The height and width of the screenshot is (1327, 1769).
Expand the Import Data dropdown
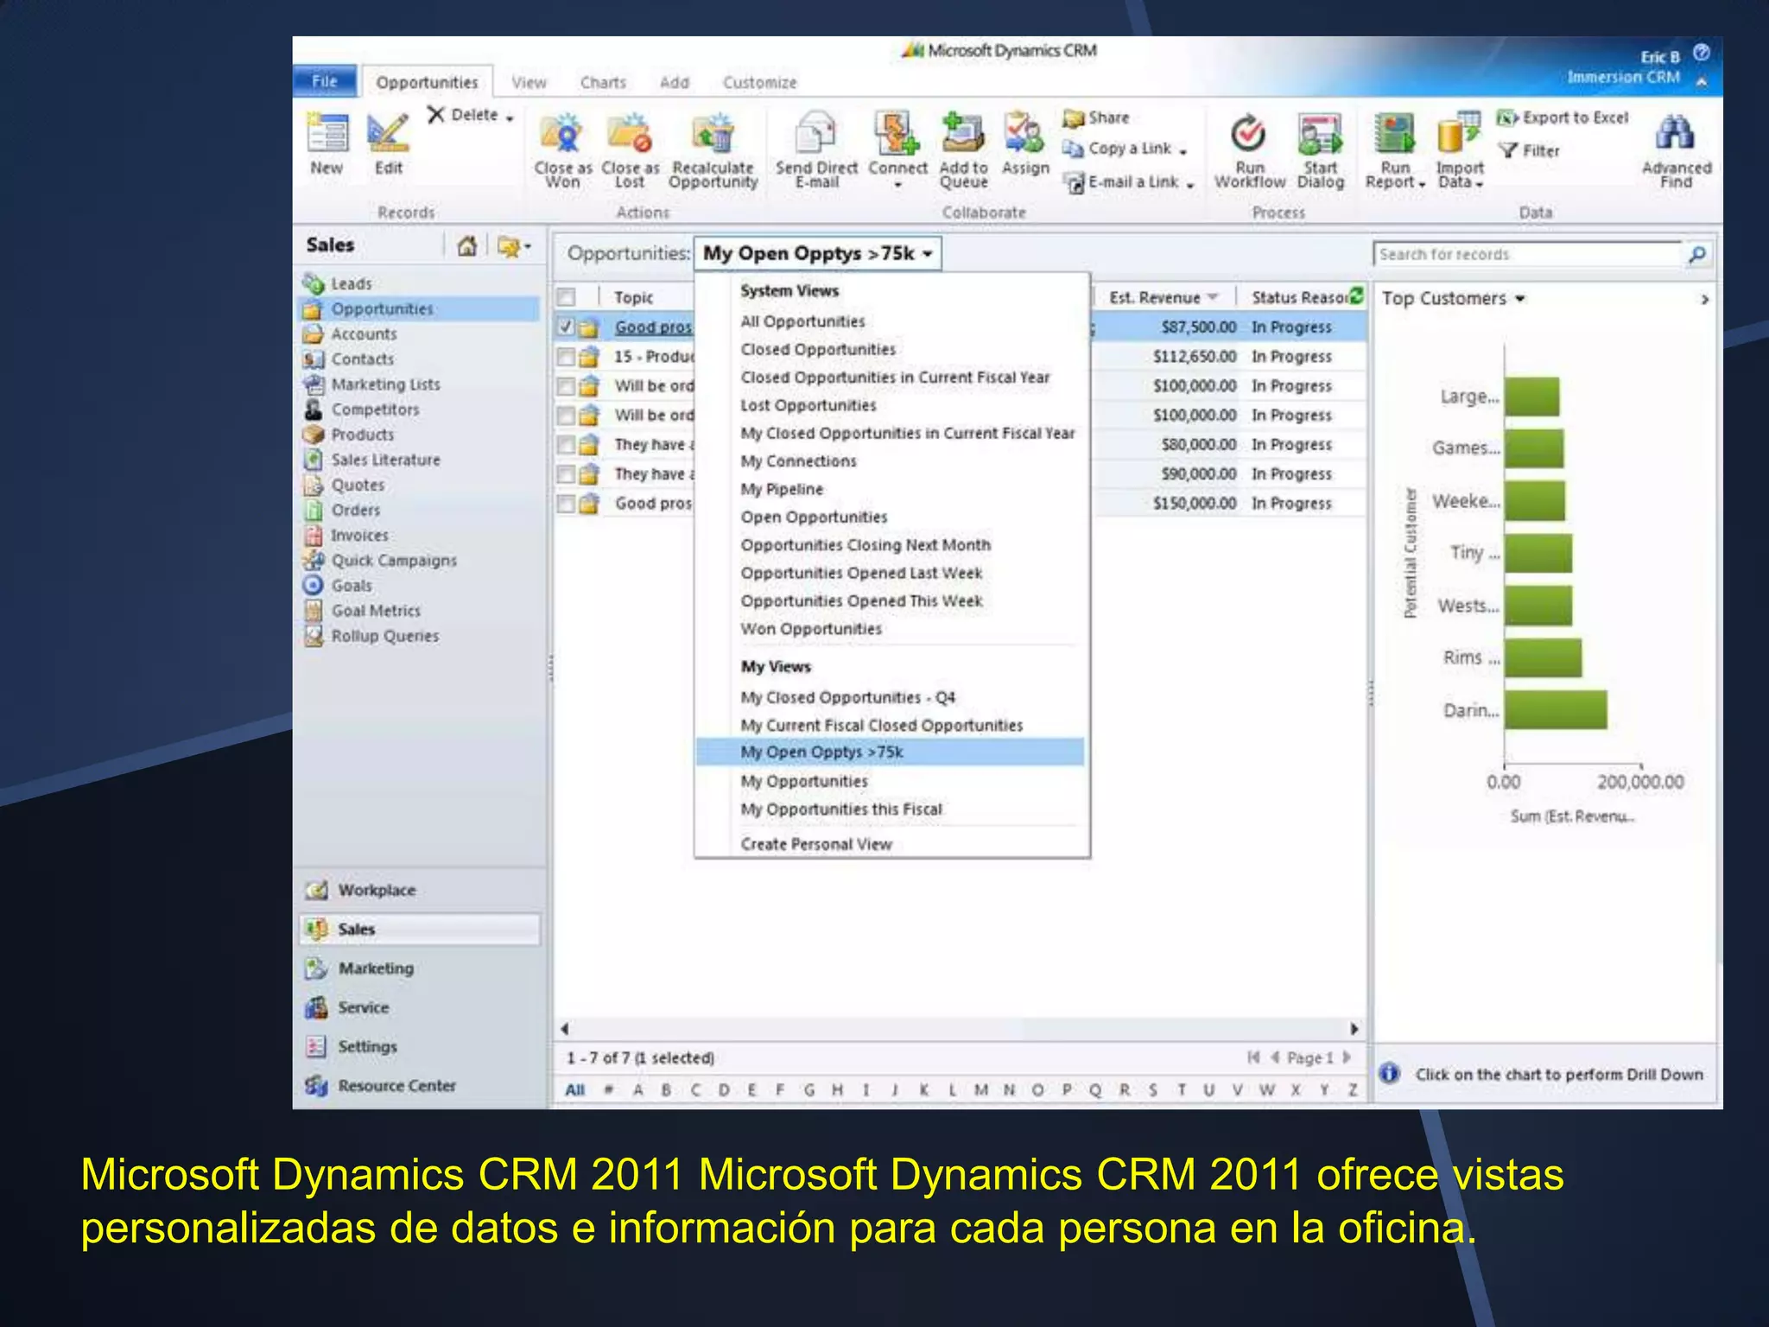(1480, 184)
